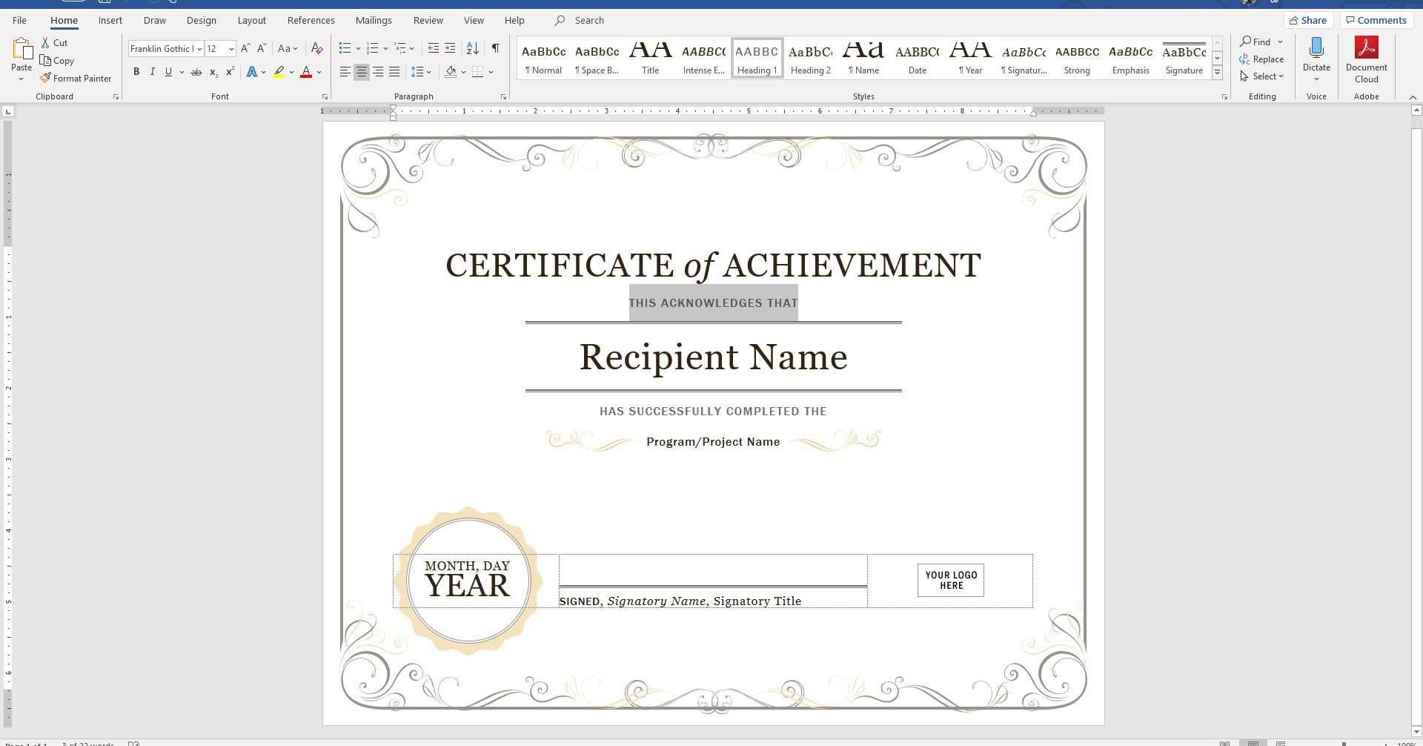Click the Recipient Name text placeholder

click(x=713, y=357)
